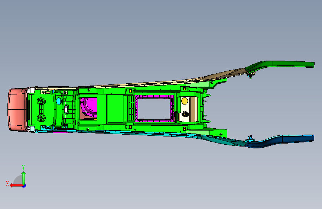The width and height of the screenshot is (322, 209).
Task: Select the tan panel beside the yellow circle
Action: 193,109
